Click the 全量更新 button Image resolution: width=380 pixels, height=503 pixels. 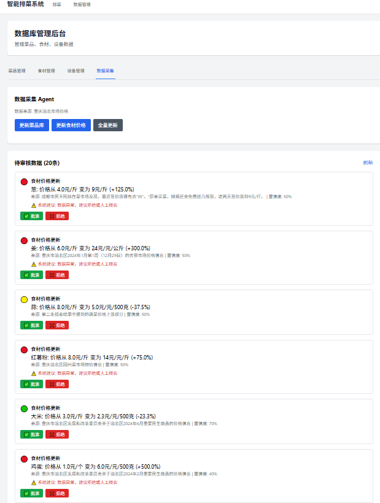tap(108, 125)
